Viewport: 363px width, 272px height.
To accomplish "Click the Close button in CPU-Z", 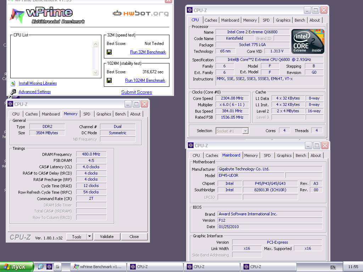I will [134, 237].
